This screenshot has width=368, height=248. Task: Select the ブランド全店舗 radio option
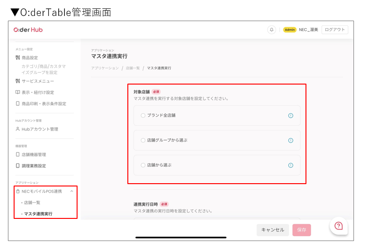pyautogui.click(x=143, y=116)
